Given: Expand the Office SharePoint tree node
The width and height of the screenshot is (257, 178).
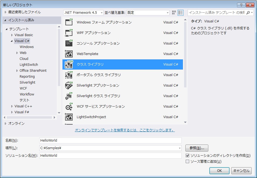Looking at the screenshot, I should point(17,71).
